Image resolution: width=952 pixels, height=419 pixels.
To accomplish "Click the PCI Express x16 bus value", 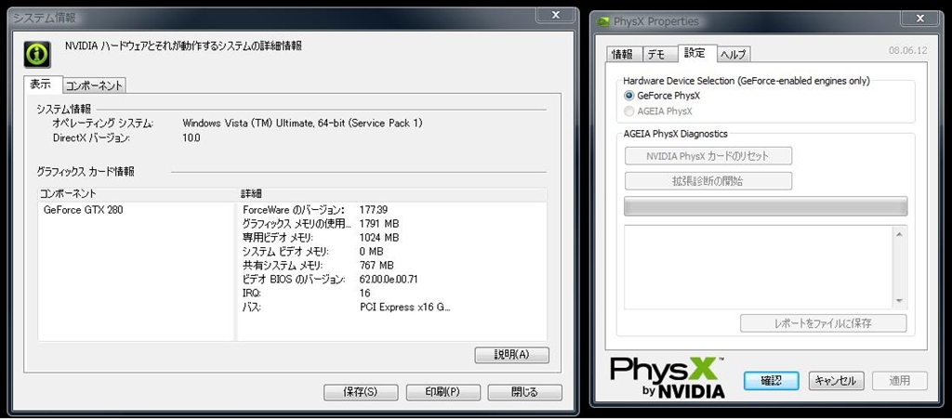I will tap(405, 308).
